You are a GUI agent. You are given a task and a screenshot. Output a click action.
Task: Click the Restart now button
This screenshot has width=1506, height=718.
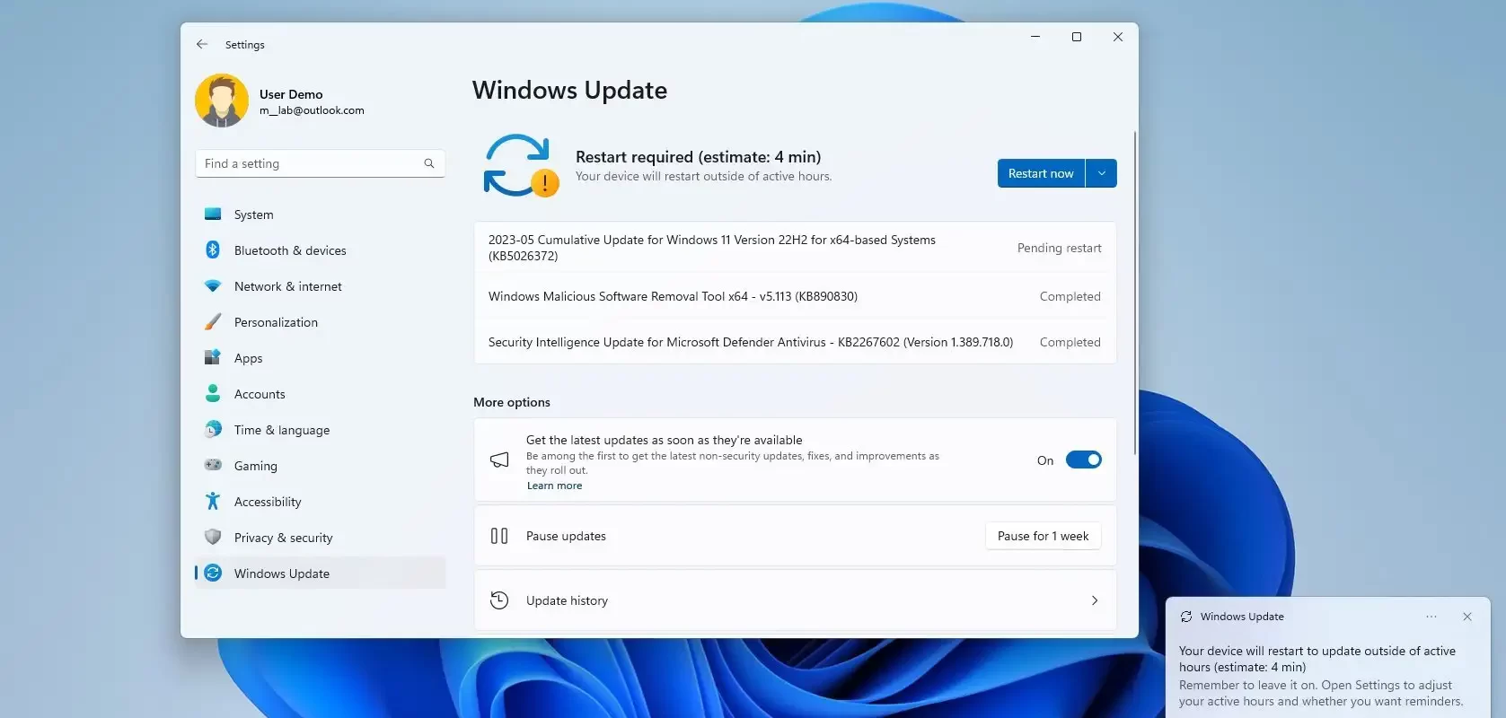(1041, 173)
